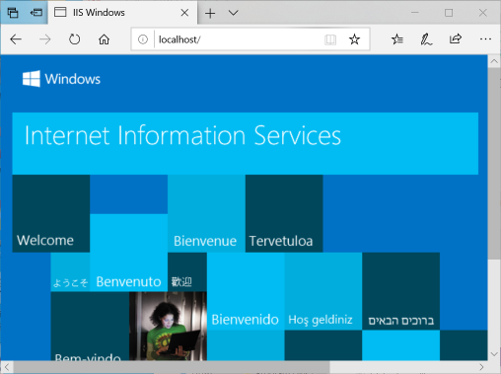Click the vertical scrollbar thumb

pos(494,164)
